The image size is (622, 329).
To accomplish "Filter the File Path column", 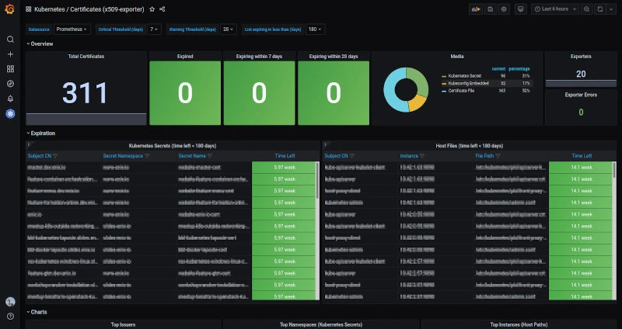I will tap(498, 156).
